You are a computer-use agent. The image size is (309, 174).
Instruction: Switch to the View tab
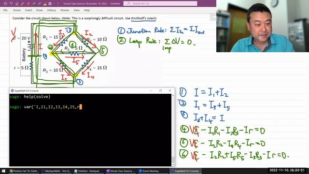(76, 10)
